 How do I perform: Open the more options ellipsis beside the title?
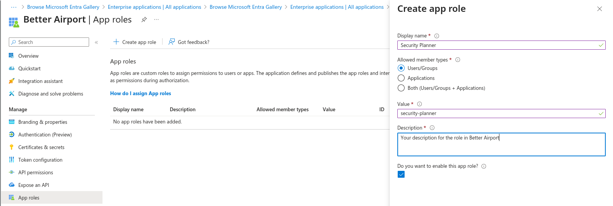(x=156, y=19)
